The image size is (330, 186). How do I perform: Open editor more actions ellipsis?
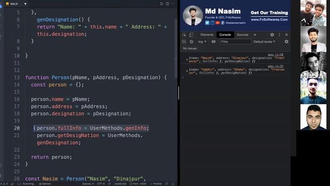(x=173, y=4)
